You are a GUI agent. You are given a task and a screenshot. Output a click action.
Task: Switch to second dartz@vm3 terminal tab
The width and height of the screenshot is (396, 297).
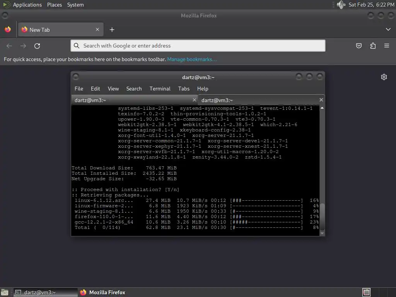point(261,100)
